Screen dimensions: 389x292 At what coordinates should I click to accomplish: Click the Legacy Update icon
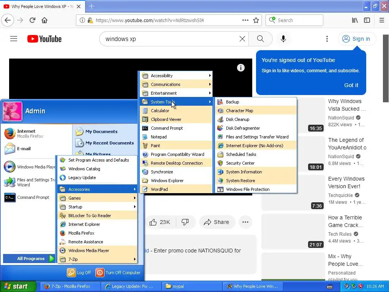[63, 178]
